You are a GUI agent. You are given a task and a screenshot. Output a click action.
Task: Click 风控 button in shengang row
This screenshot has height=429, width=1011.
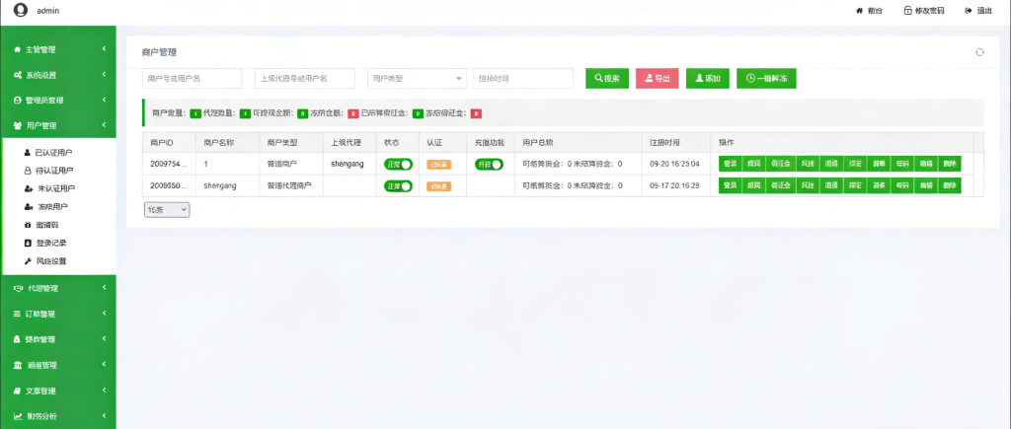[x=808, y=186]
